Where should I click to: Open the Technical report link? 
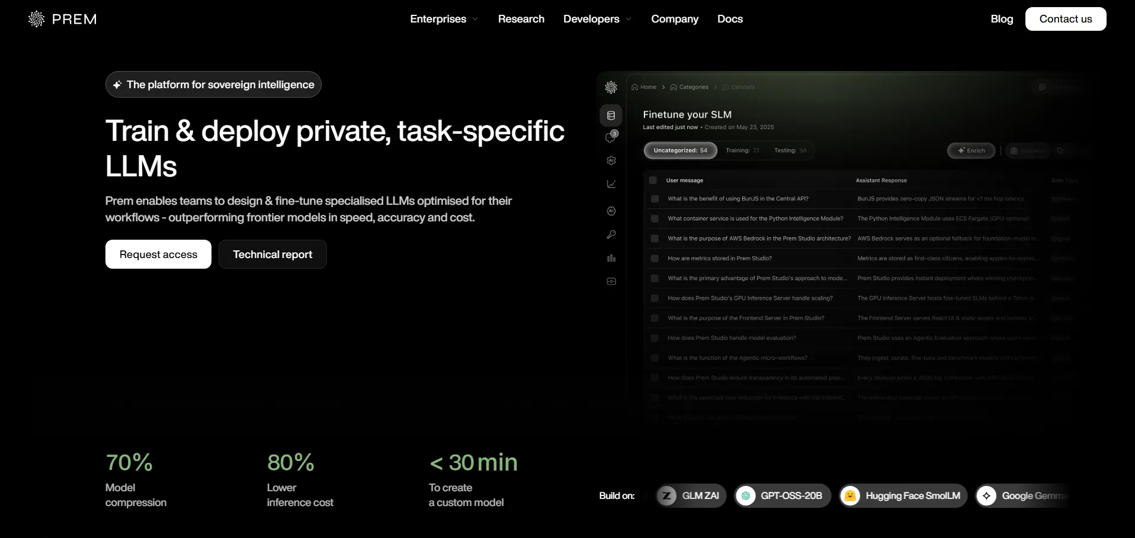(x=272, y=254)
